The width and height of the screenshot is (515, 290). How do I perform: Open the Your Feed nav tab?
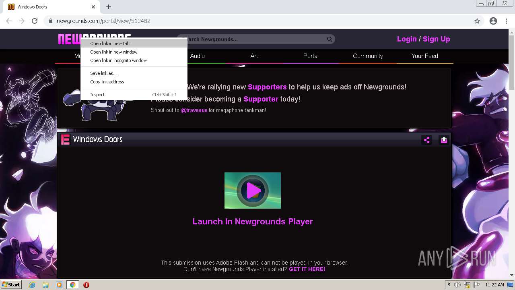click(425, 56)
